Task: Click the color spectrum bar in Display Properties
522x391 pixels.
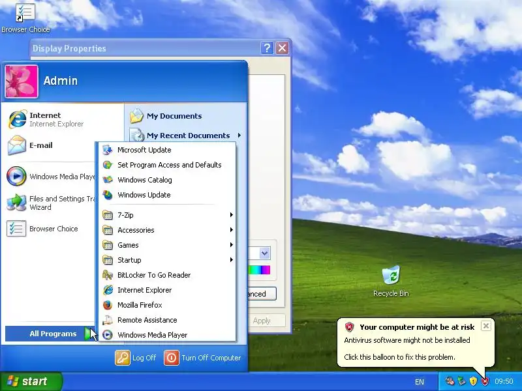Action: click(259, 270)
